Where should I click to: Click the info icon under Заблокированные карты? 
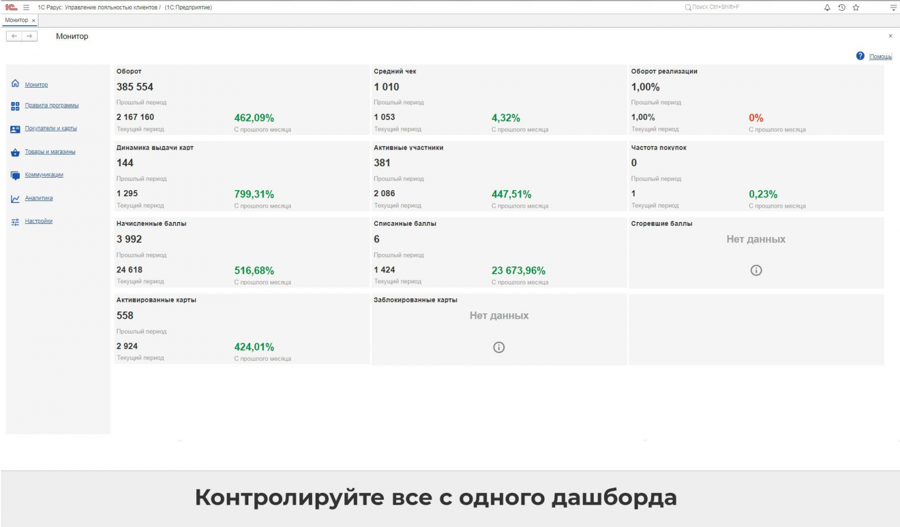[499, 347]
